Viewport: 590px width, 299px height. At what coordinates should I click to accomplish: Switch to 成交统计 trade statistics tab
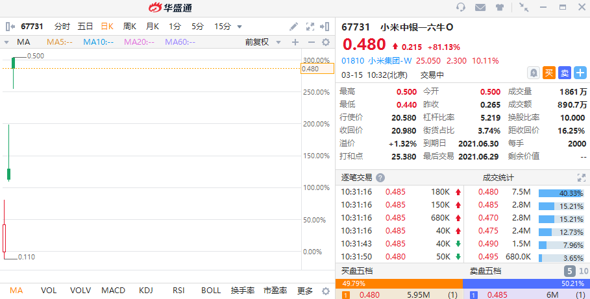pyautogui.click(x=498, y=178)
